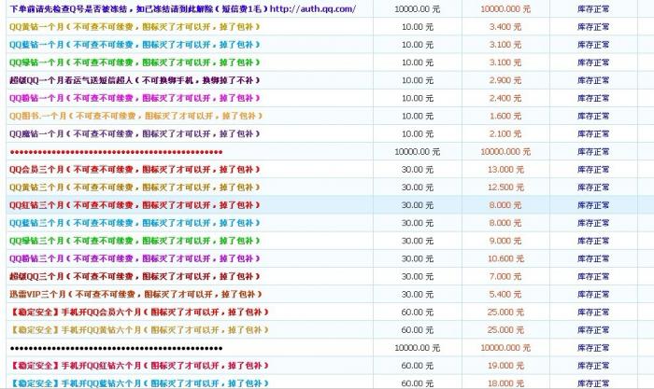Open the QQ黄钻三个月 product

click(x=135, y=188)
